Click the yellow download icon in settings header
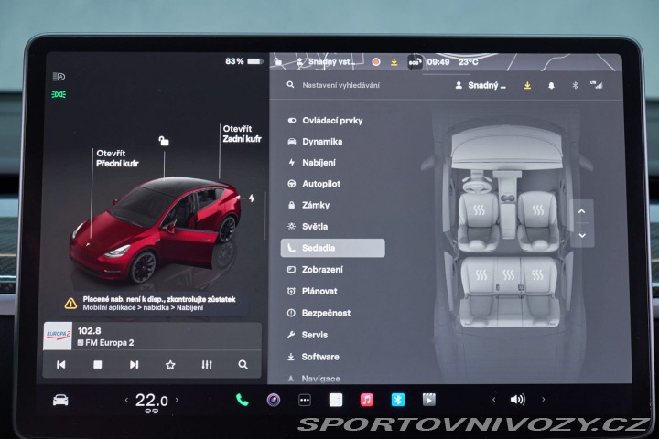659x439 pixels. click(x=527, y=86)
